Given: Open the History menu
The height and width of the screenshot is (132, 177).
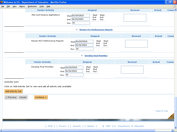Looking at the screenshot, I should point(22,6).
